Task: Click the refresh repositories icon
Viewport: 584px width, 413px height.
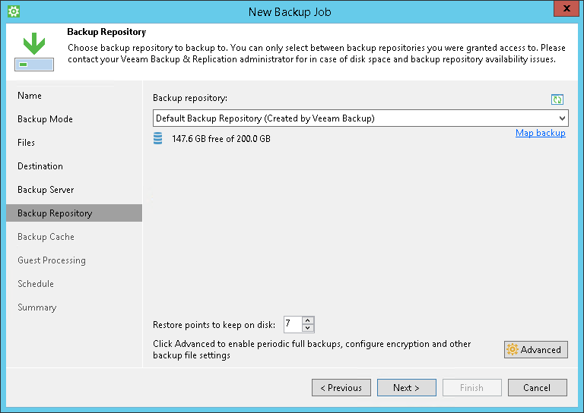Action: tap(557, 99)
